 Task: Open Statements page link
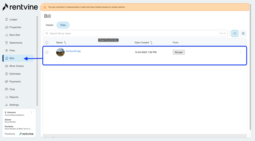click(x=16, y=43)
